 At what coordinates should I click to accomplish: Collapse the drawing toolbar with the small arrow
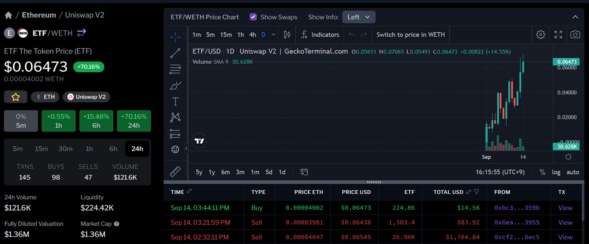tap(186, 149)
